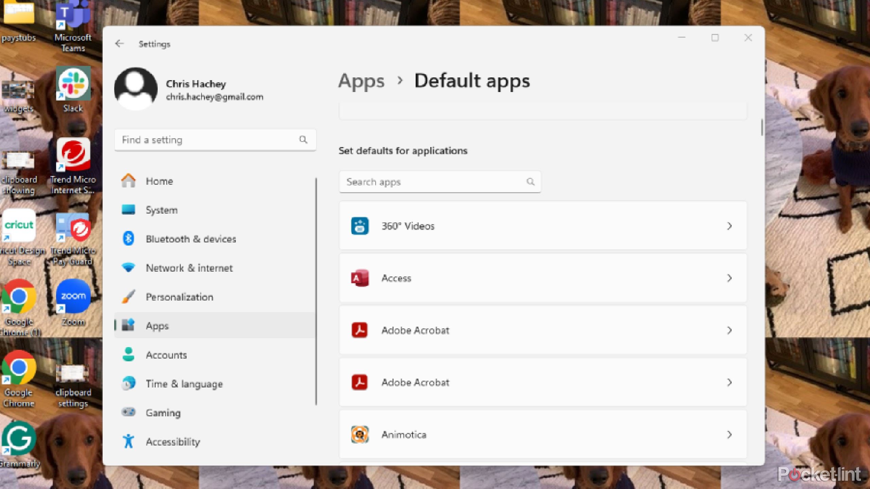Open Gaming section

tap(215, 413)
